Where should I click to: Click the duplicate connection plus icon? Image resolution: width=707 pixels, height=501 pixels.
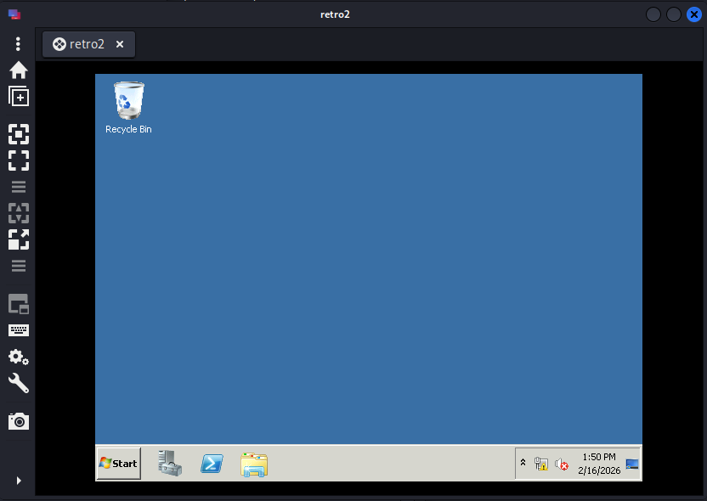[18, 97]
